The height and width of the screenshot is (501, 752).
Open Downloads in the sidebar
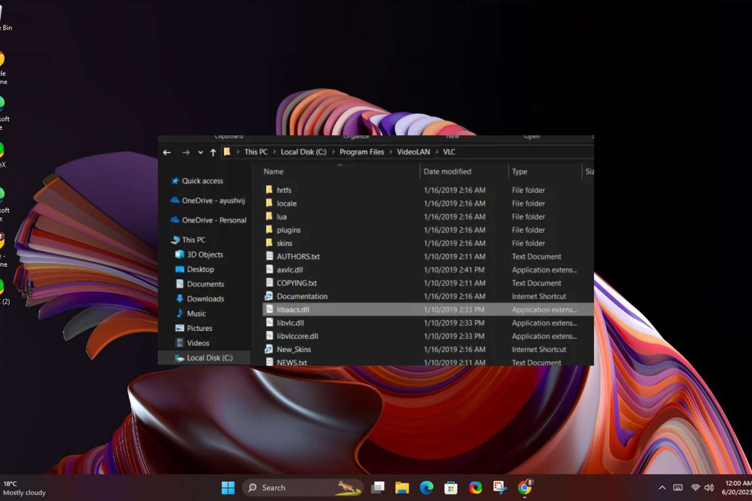coord(205,298)
